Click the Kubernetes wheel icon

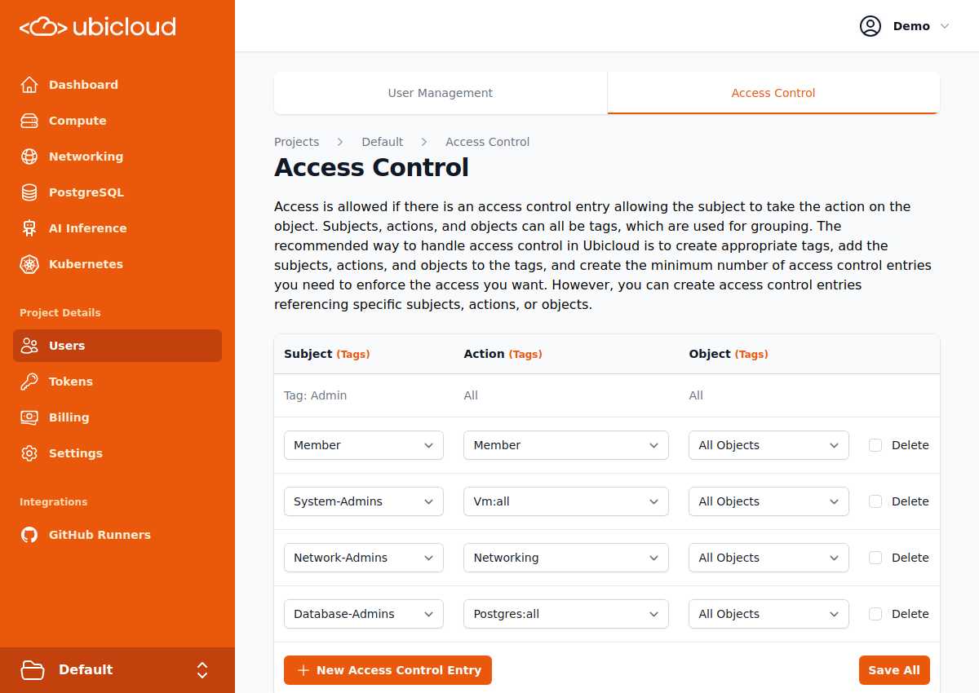(29, 264)
